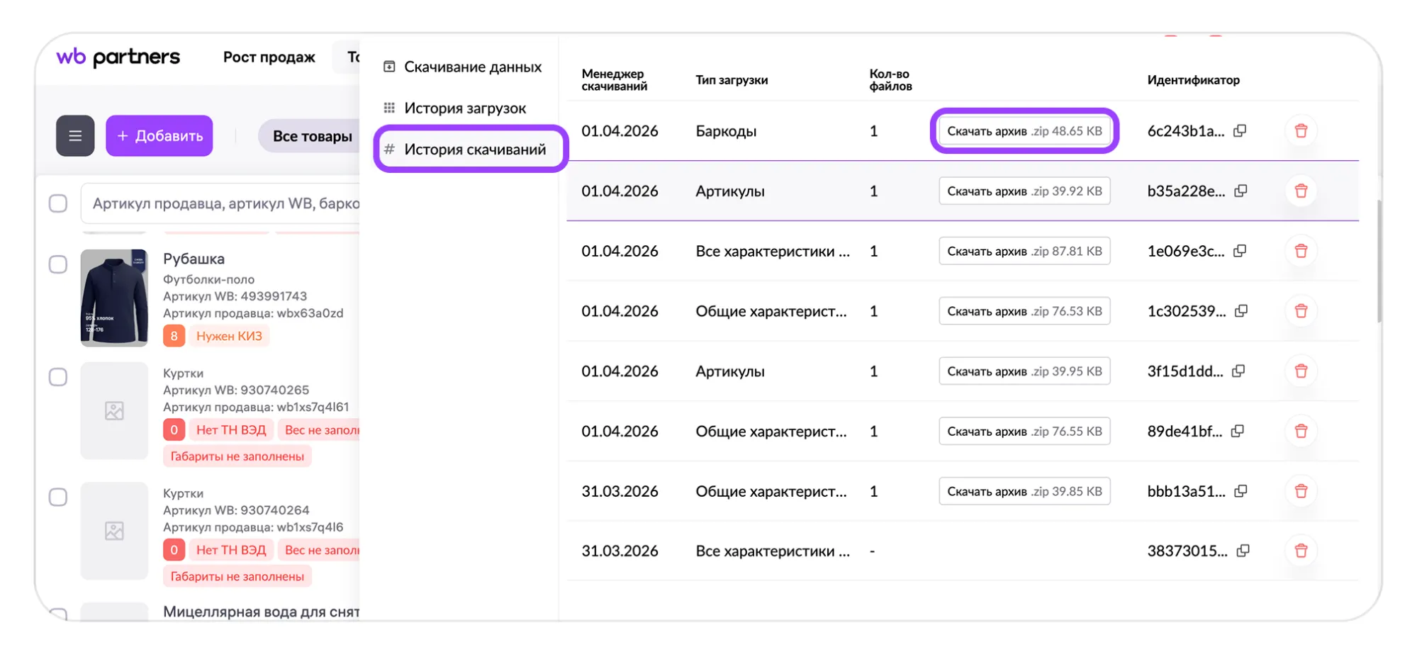This screenshot has height=652, width=1417.
Task: Download the 87.81 KB zip archive
Action: (1024, 251)
